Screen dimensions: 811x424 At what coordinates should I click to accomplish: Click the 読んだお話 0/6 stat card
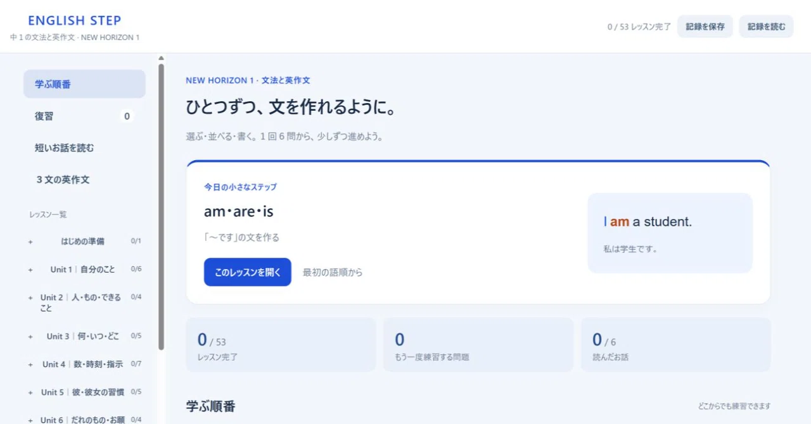coord(675,344)
